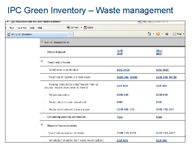
Task: Open the Tools menu
Action: (32, 28)
